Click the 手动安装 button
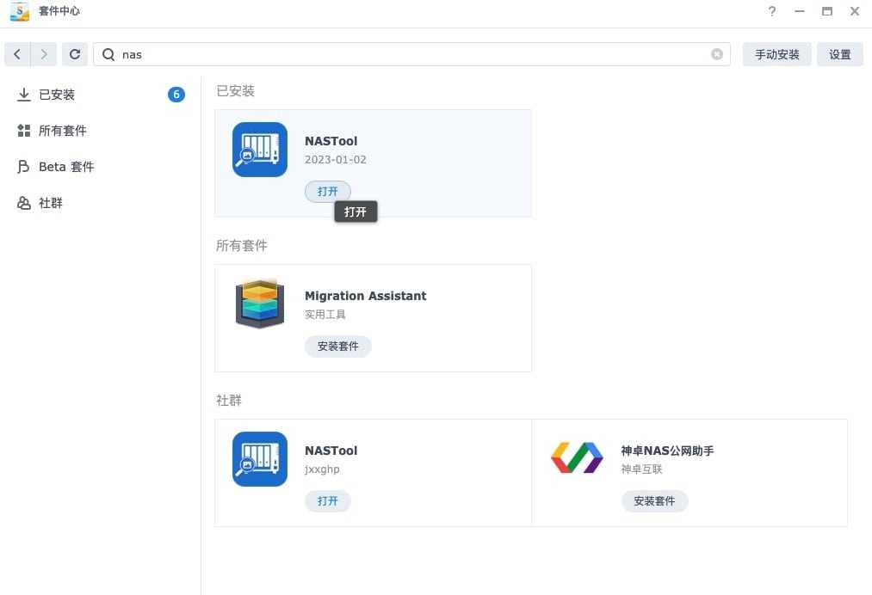The image size is (872, 595). click(x=777, y=54)
